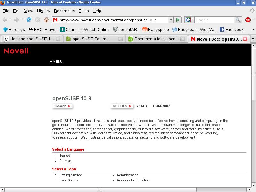Click the vertical scrollbar thumb
The height and width of the screenshot is (192, 256).
tap(253, 74)
